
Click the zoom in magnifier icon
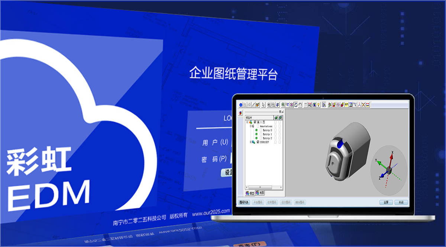pyautogui.click(x=269, y=105)
